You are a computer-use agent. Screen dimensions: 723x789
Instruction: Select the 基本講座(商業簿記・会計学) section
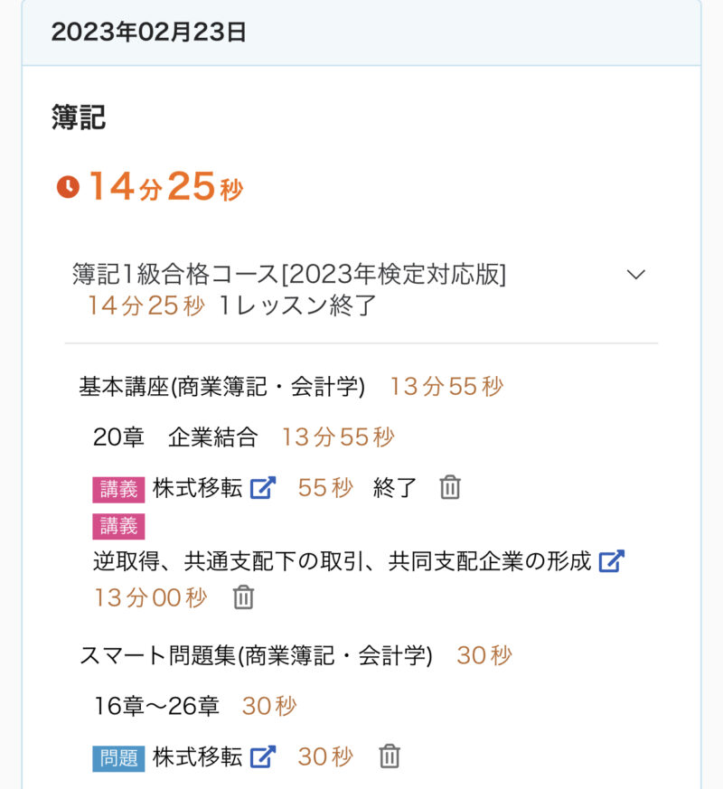222,387
